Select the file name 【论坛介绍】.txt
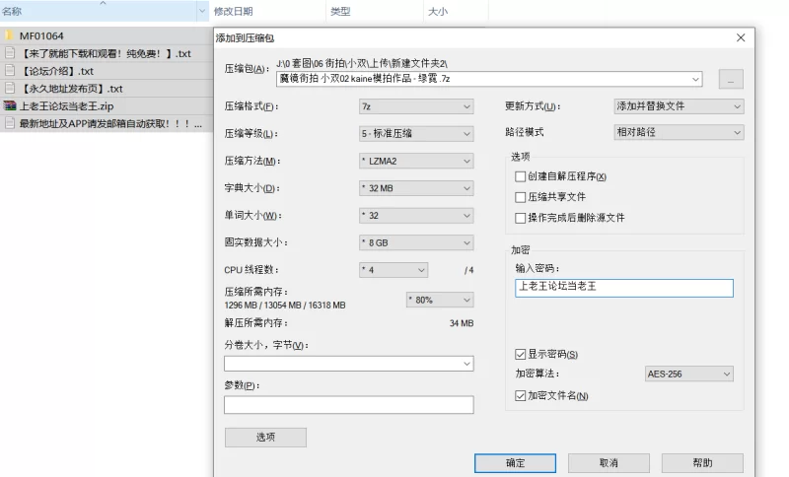Screen dimensions: 789x477 click(56, 71)
